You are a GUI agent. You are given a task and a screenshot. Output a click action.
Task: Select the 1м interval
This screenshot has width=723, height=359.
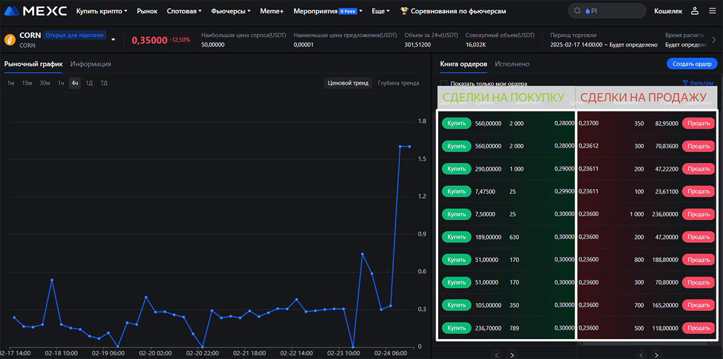click(x=11, y=83)
